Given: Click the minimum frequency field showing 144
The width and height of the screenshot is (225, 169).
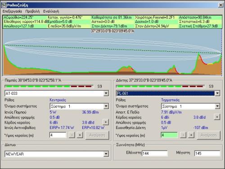Looking at the screenshot, I should [x=154, y=153].
